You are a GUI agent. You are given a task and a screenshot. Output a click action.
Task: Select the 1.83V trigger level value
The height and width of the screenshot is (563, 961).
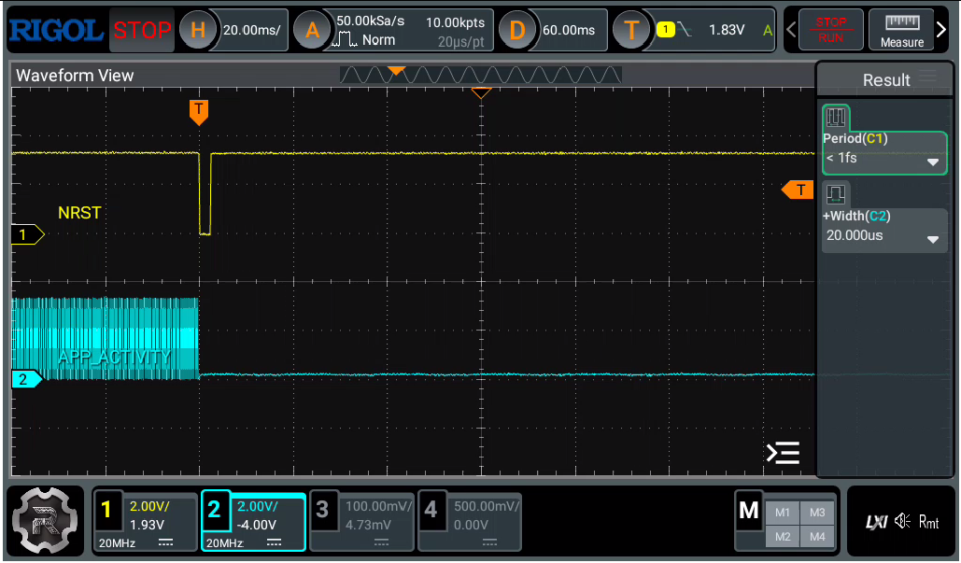coord(727,30)
